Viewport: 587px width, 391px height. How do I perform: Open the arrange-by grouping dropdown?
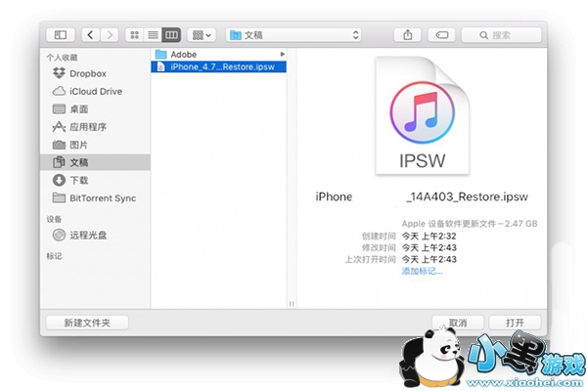pyautogui.click(x=202, y=35)
